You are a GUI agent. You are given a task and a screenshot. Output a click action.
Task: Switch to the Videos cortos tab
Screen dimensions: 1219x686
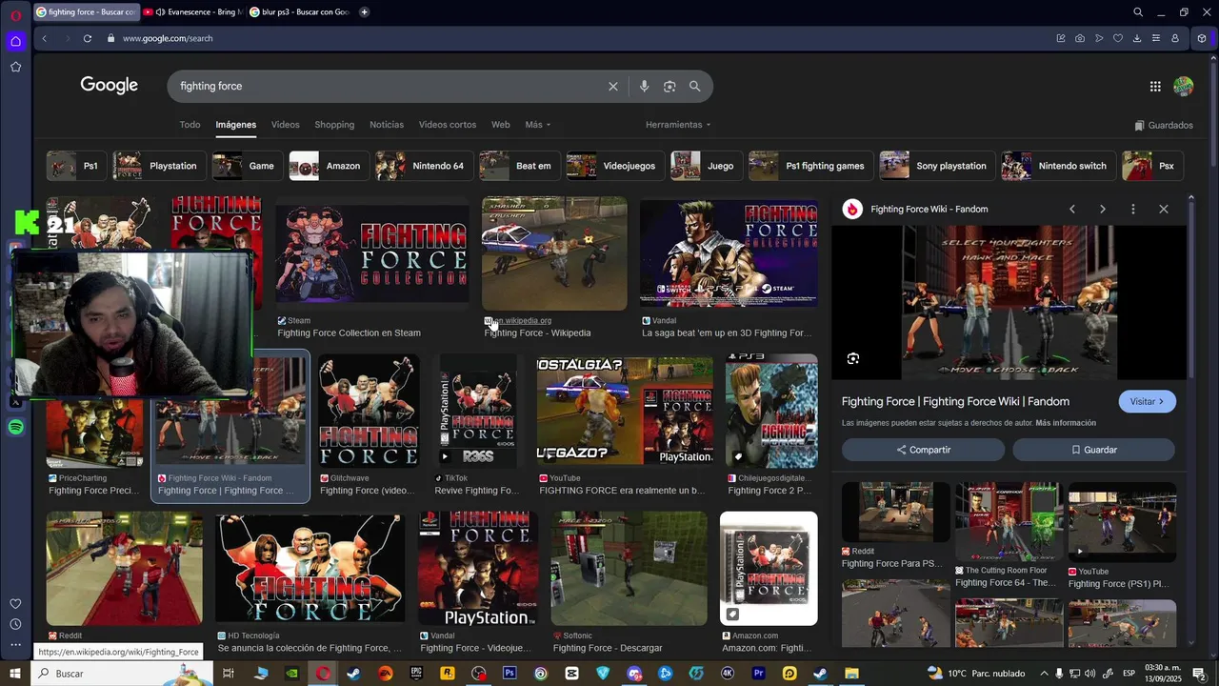tap(448, 125)
